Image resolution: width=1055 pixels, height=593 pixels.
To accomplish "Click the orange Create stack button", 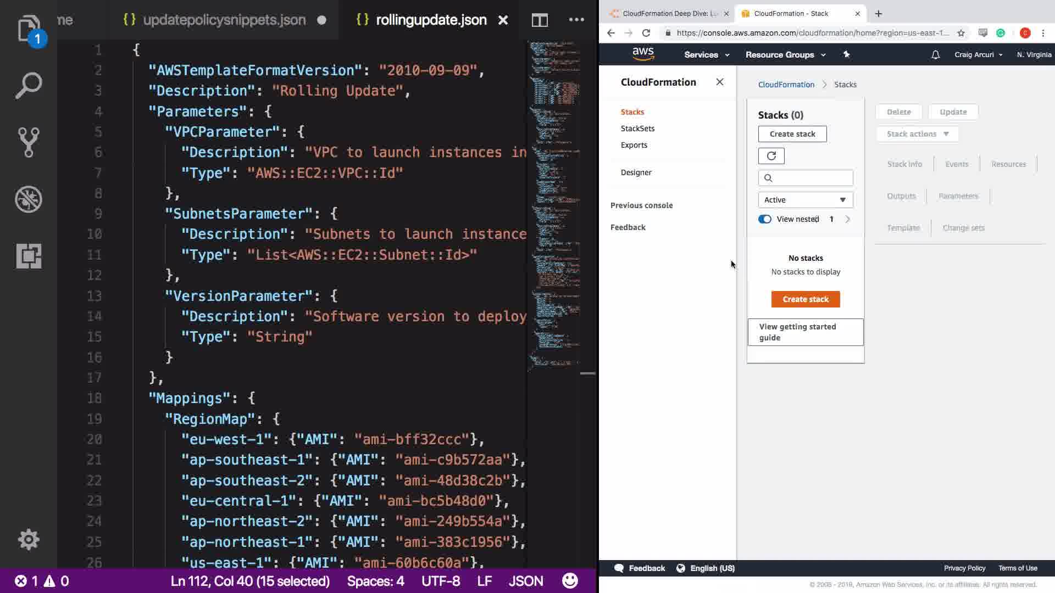I will click(805, 299).
